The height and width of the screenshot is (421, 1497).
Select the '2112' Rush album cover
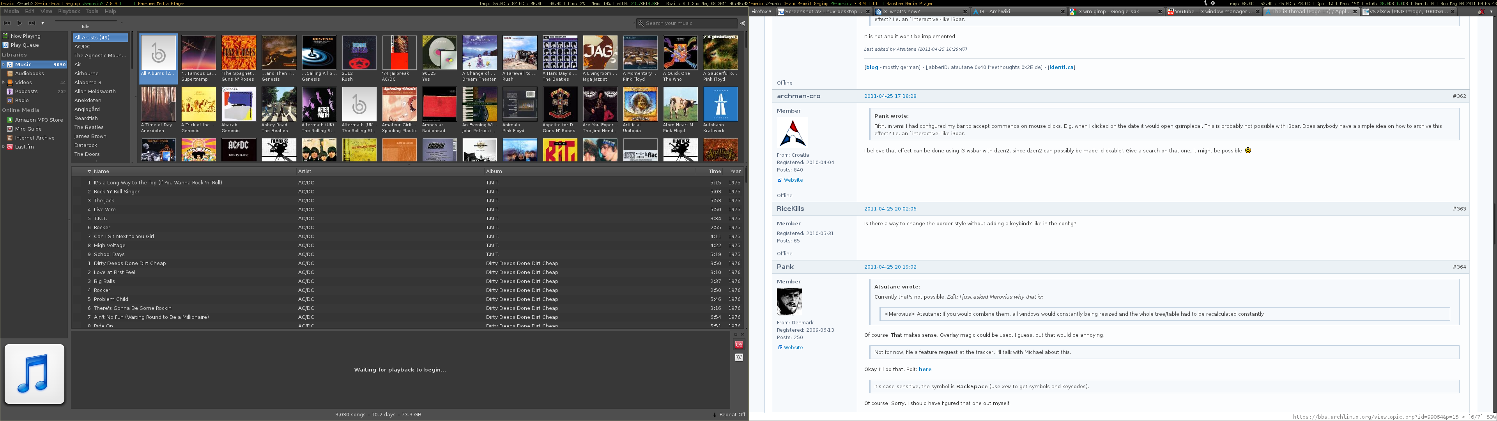point(359,53)
